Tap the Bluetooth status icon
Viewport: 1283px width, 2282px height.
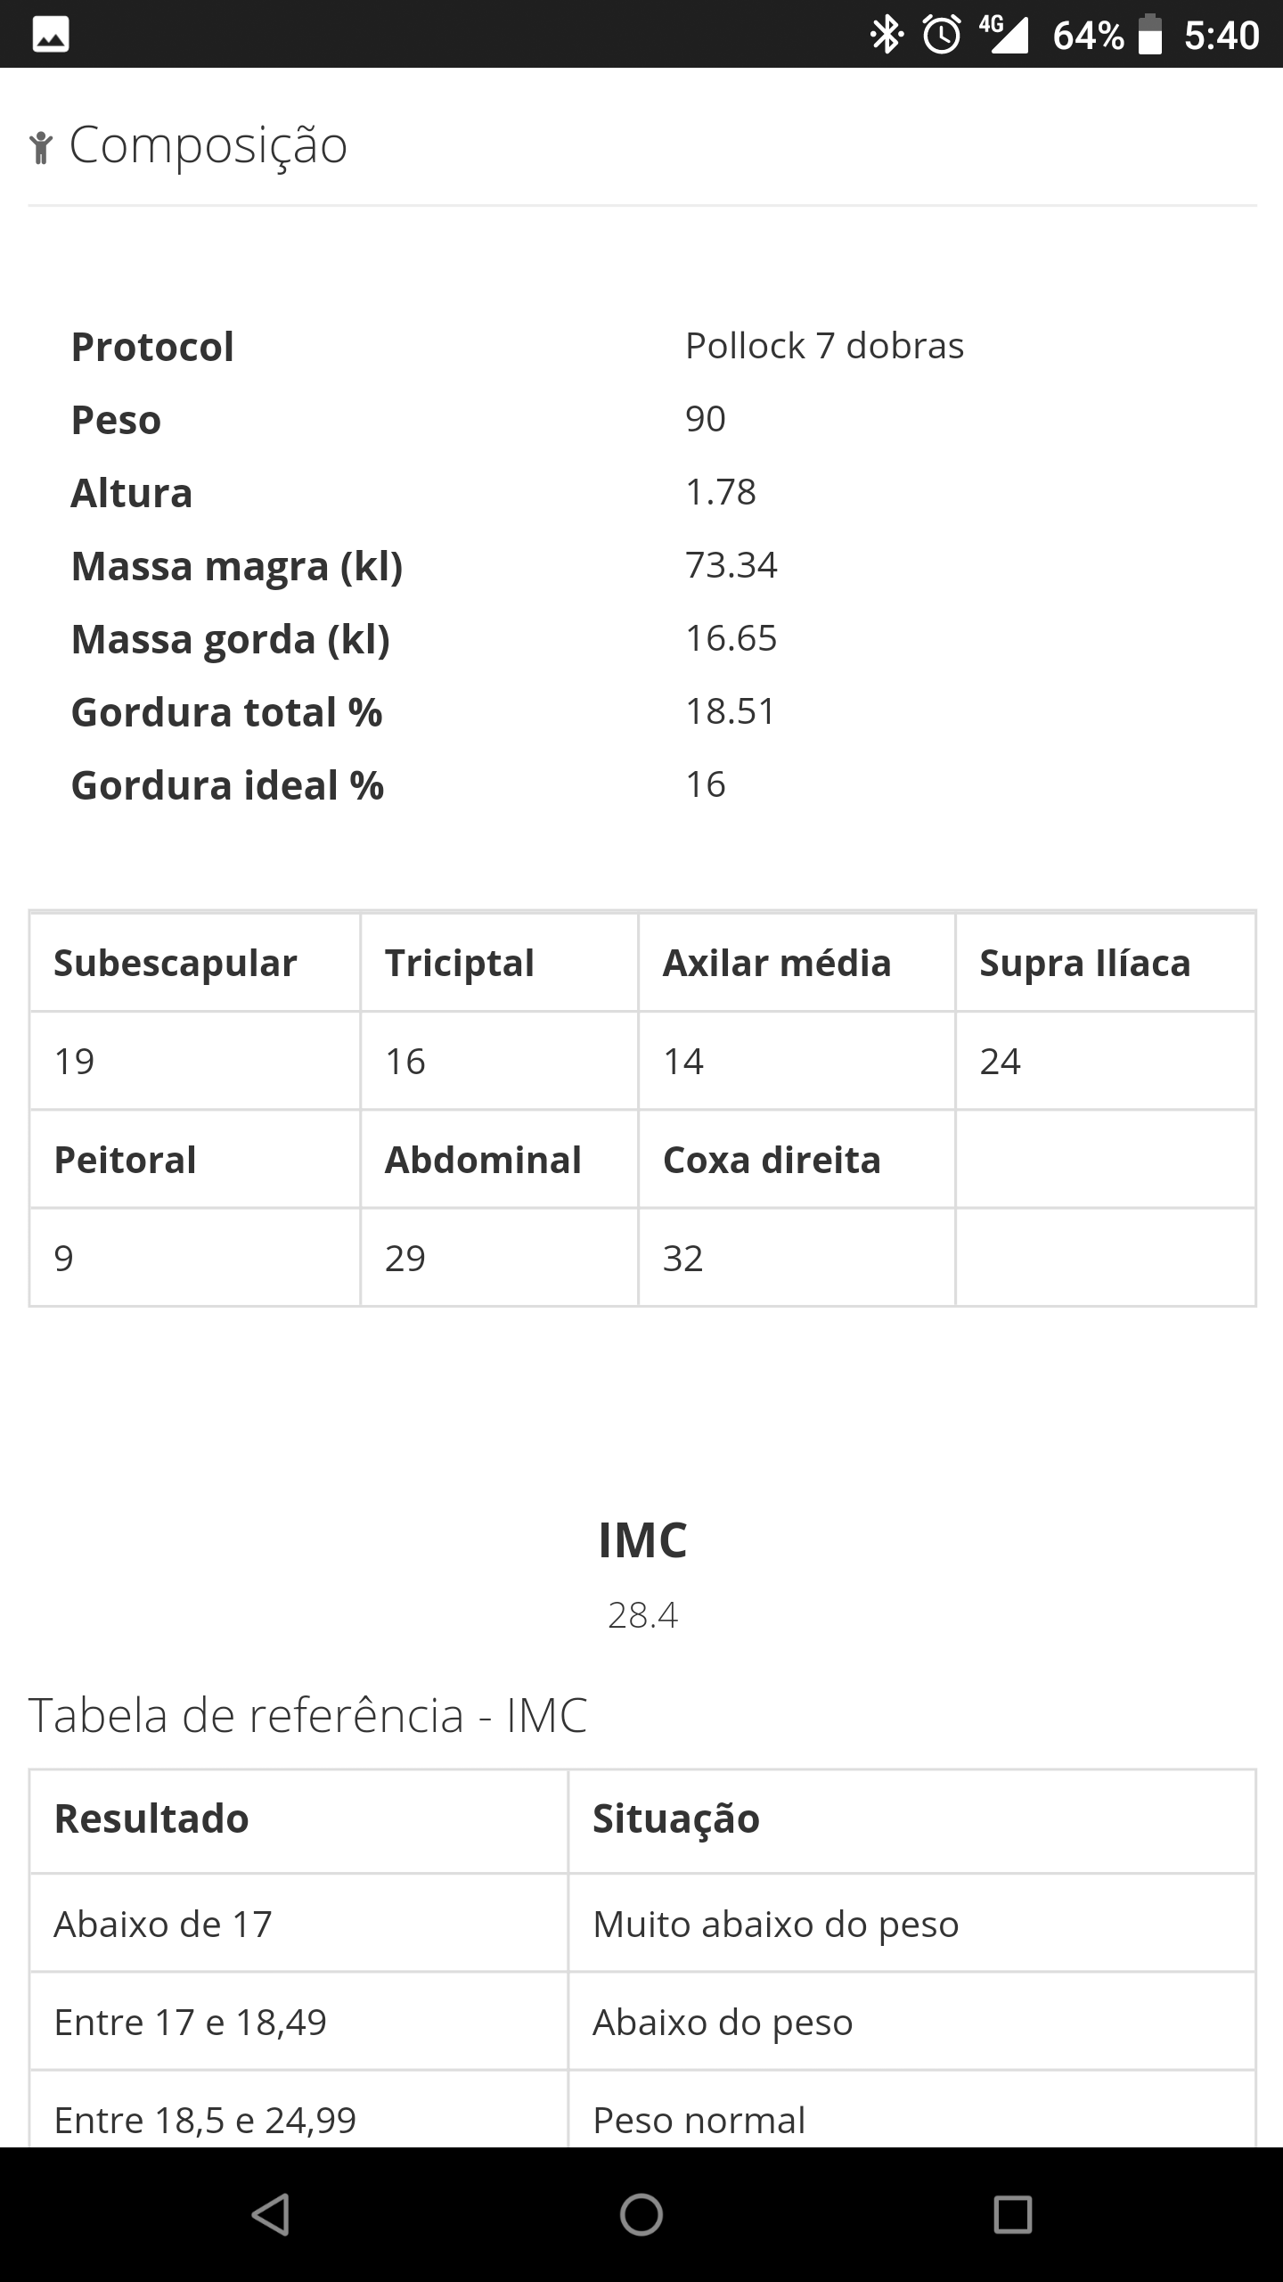point(886,35)
